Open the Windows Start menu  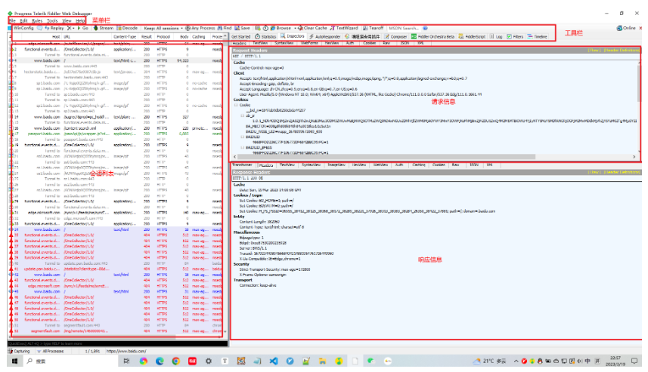click(14, 361)
